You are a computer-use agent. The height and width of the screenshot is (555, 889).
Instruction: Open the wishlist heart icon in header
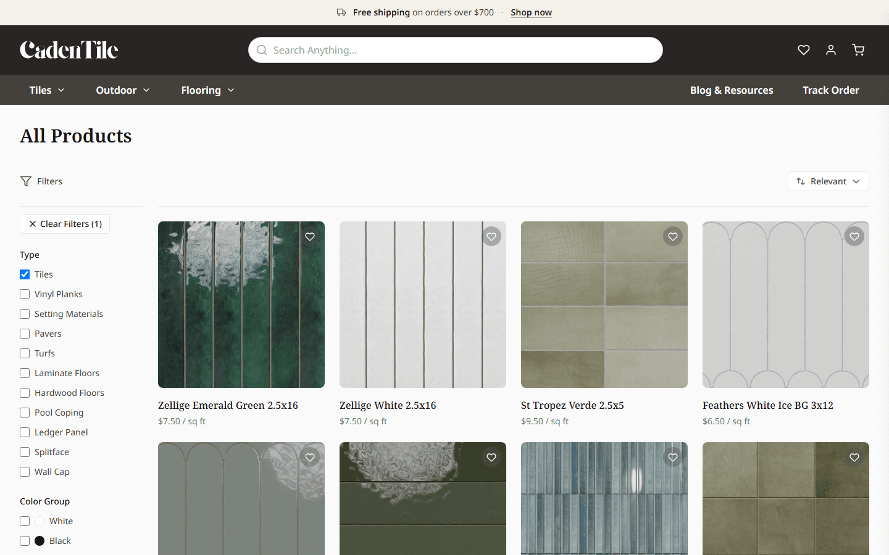tap(804, 50)
